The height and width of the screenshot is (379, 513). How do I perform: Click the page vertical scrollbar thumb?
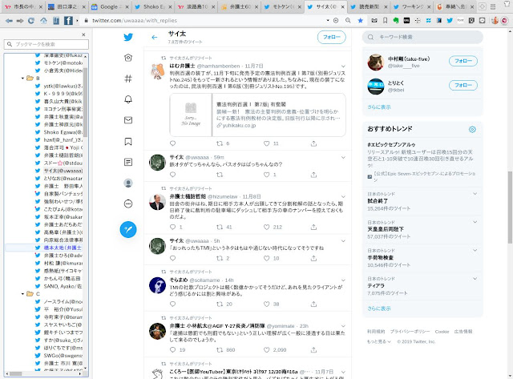point(510,208)
